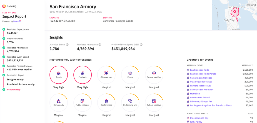Select the Community category circle

pyautogui.click(x=59, y=102)
